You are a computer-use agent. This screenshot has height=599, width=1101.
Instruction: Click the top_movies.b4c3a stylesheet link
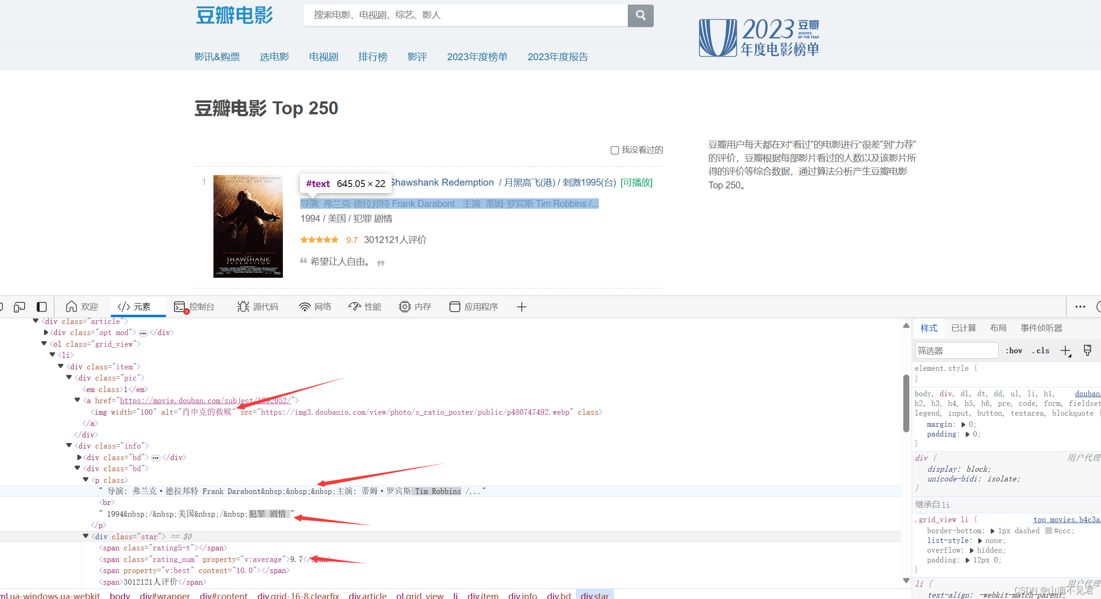coord(1067,519)
